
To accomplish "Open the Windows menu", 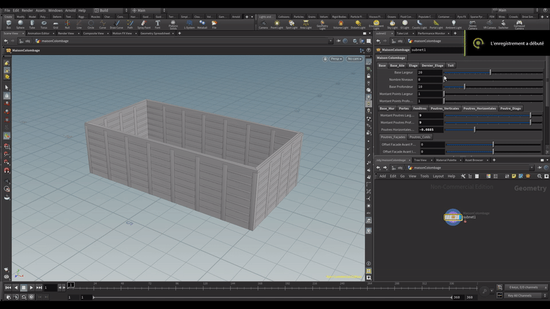I will tap(55, 10).
